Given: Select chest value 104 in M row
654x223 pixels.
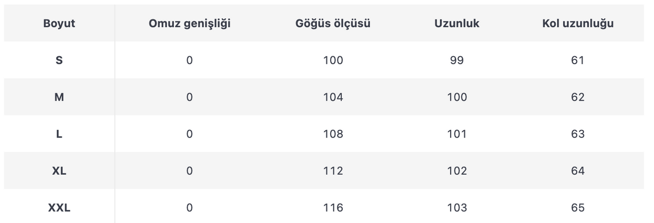Looking at the screenshot, I should pos(333,97).
